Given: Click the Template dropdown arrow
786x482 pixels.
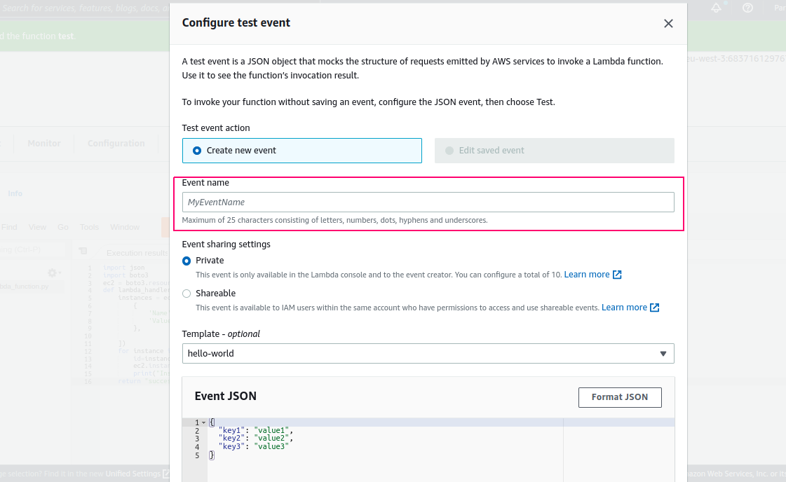Looking at the screenshot, I should tap(663, 354).
